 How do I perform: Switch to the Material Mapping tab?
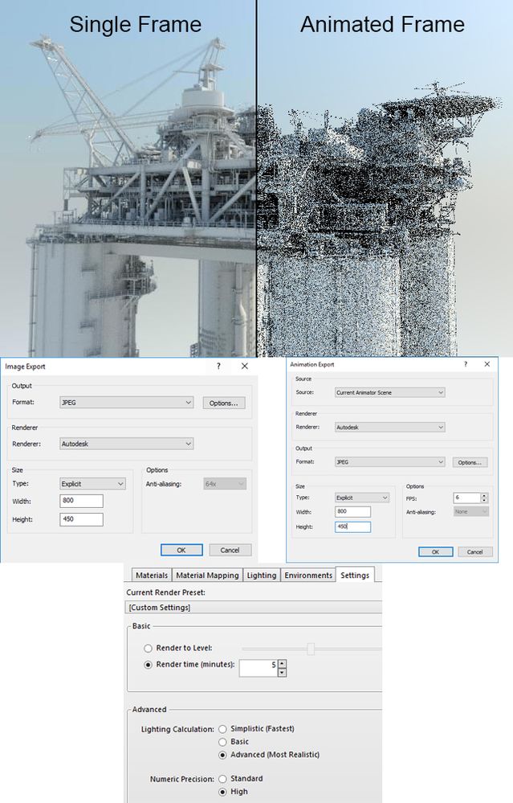pos(207,575)
